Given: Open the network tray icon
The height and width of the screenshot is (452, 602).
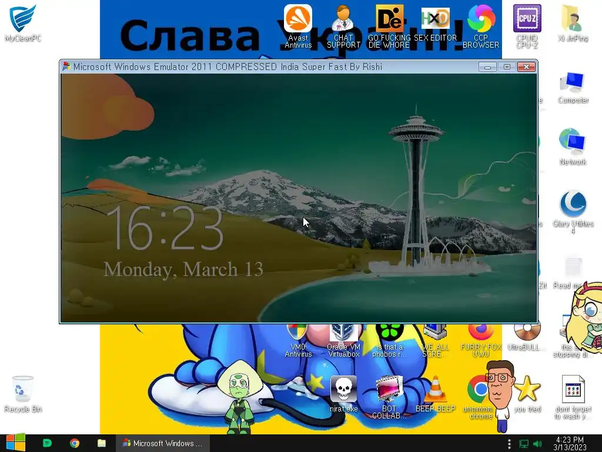Looking at the screenshot, I should point(524,444).
